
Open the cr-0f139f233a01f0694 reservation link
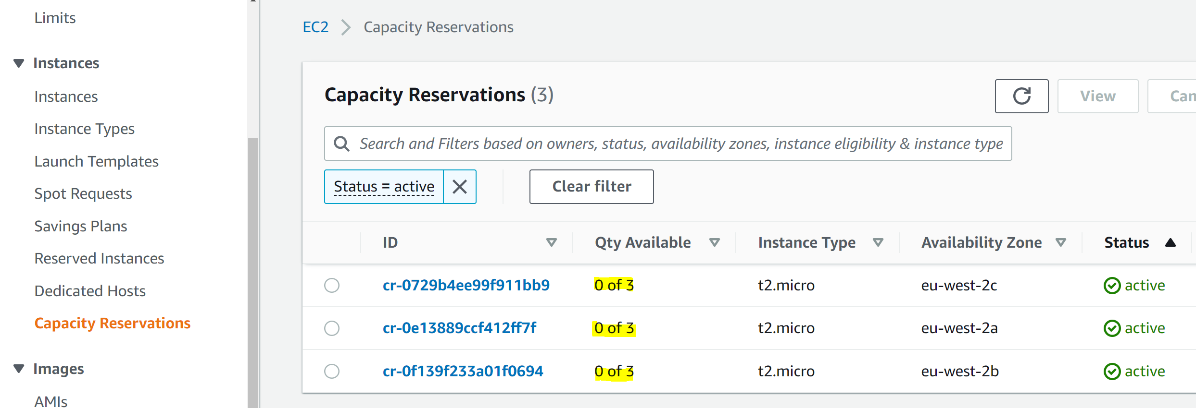(x=463, y=371)
